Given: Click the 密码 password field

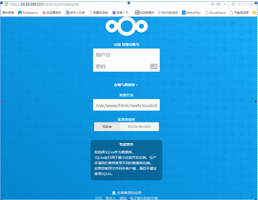Looking at the screenshot, I should (x=126, y=66).
